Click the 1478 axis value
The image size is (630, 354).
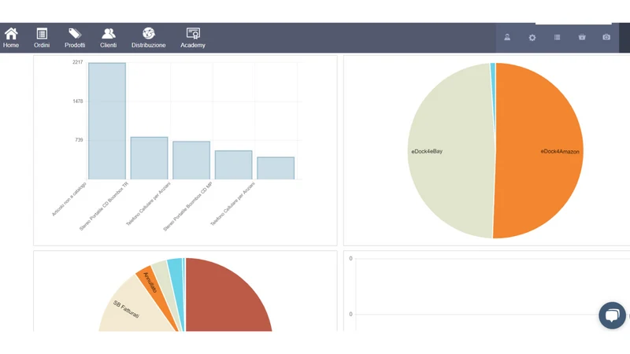click(x=77, y=101)
